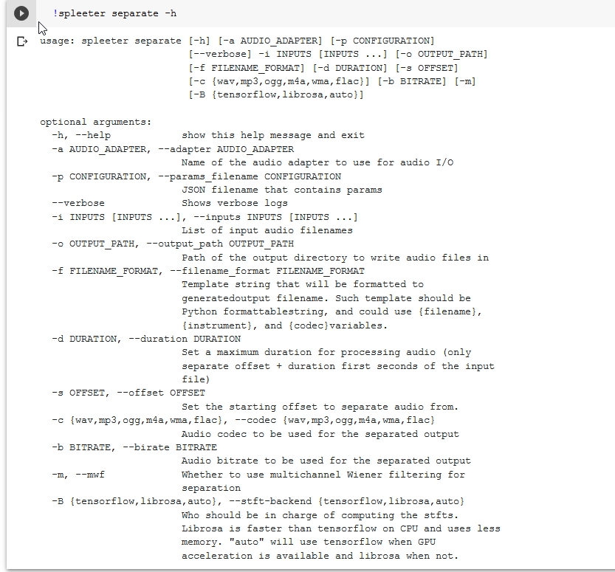Click '--filename_format FILENAME_FORMAT' option text

tap(267, 271)
